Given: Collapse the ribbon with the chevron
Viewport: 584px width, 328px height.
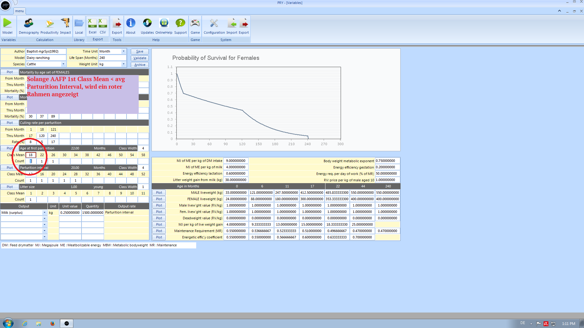Looking at the screenshot, I should pyautogui.click(x=559, y=11).
